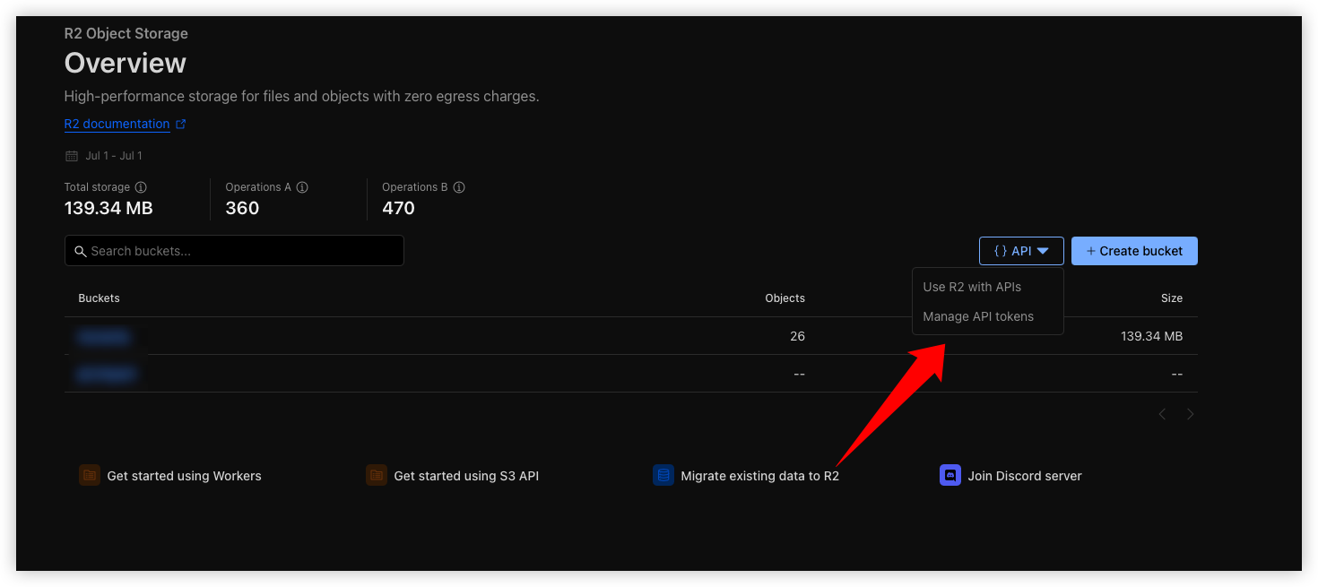Show info tooltip for Operations B
This screenshot has width=1318, height=587.
point(459,187)
